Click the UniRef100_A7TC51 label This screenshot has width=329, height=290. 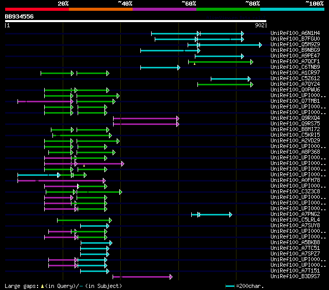pyautogui.click(x=295, y=248)
